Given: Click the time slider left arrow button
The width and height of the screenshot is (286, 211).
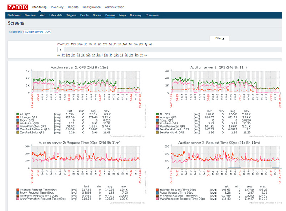Looking at the screenshot, I should tap(60, 50).
